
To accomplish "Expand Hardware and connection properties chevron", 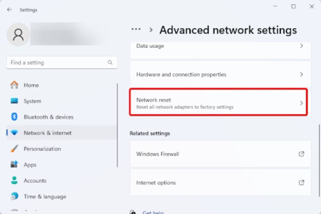I will [x=301, y=74].
